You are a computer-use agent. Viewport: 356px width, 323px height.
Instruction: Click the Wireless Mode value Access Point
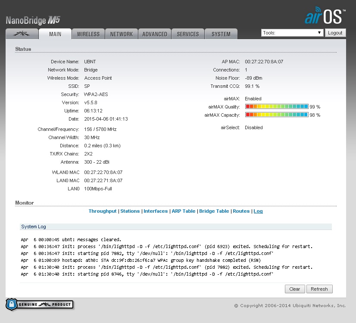click(98, 78)
